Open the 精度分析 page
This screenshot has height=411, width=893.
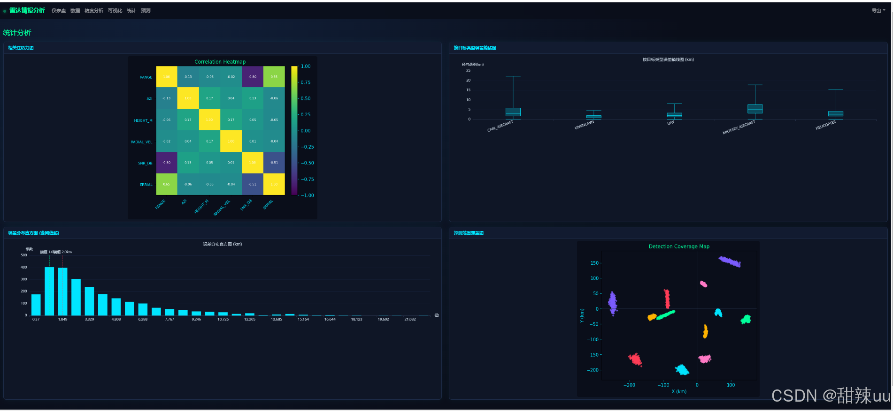click(x=94, y=10)
